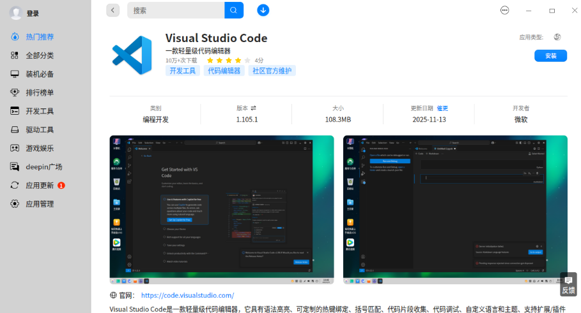Click the globe icon beside 官网

(x=113, y=295)
